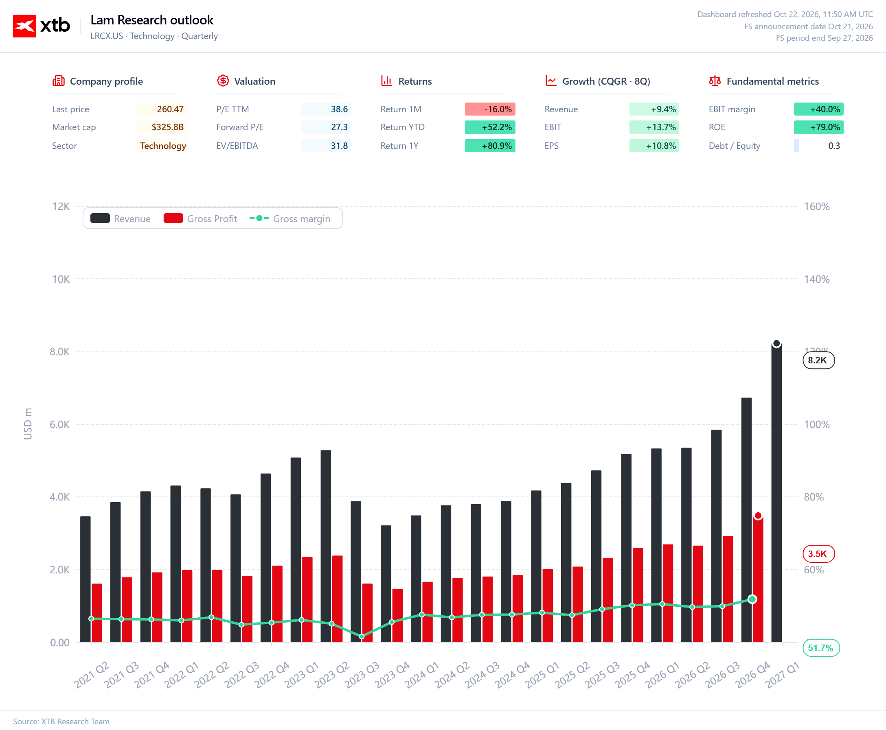Click the Growth line chart icon
The image size is (886, 730).
(551, 81)
